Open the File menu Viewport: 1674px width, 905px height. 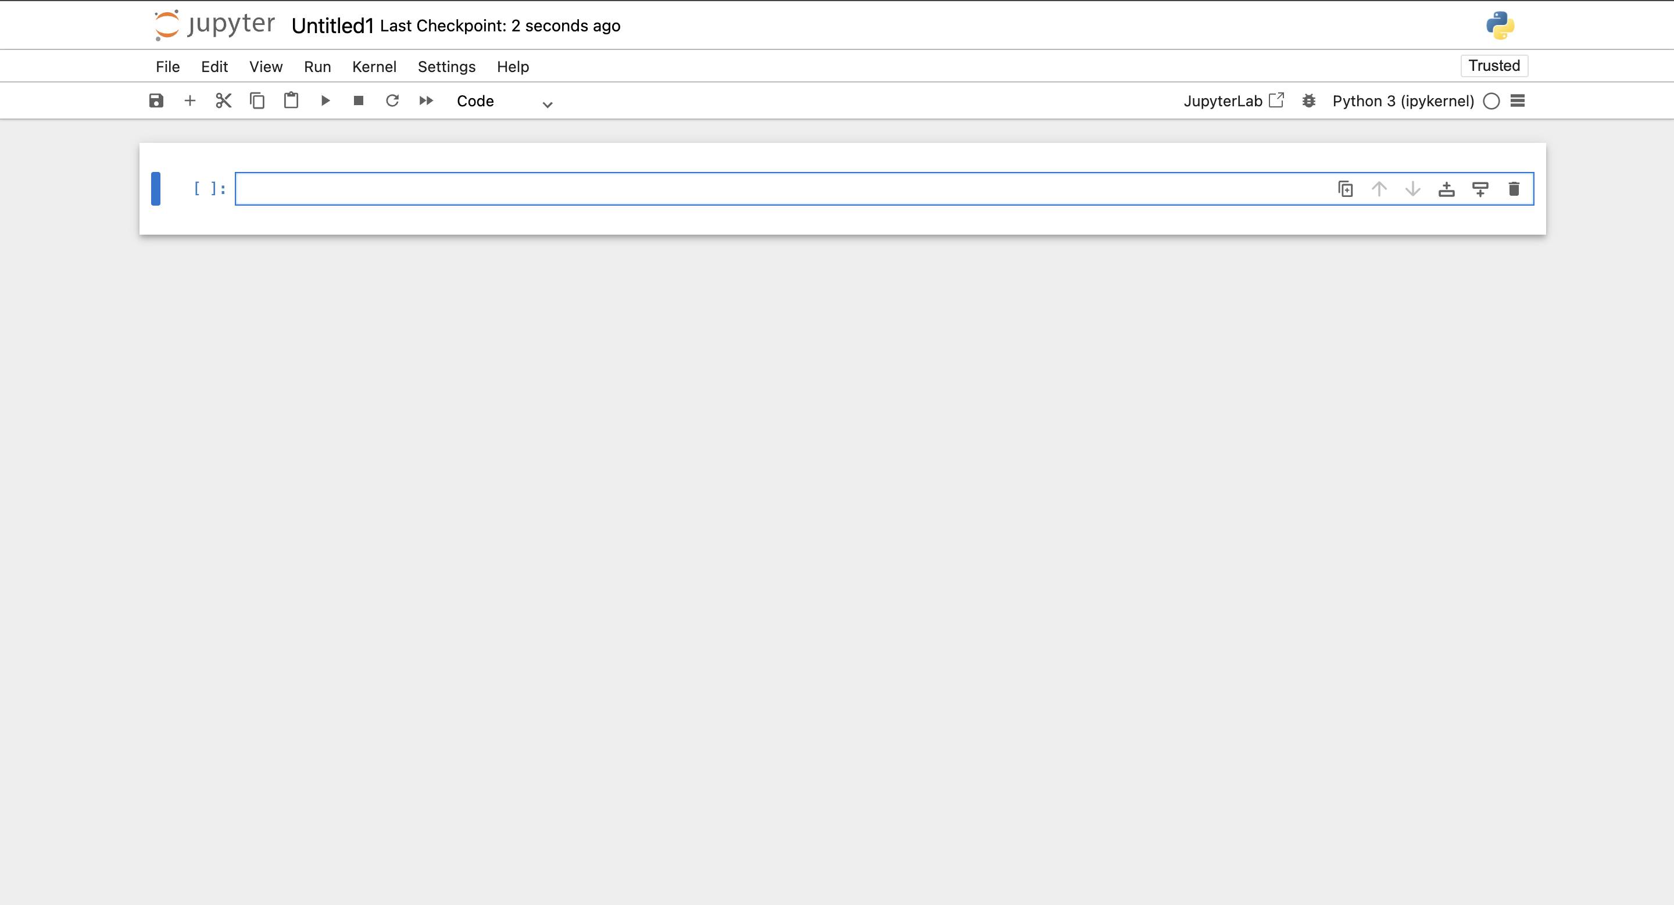click(167, 66)
